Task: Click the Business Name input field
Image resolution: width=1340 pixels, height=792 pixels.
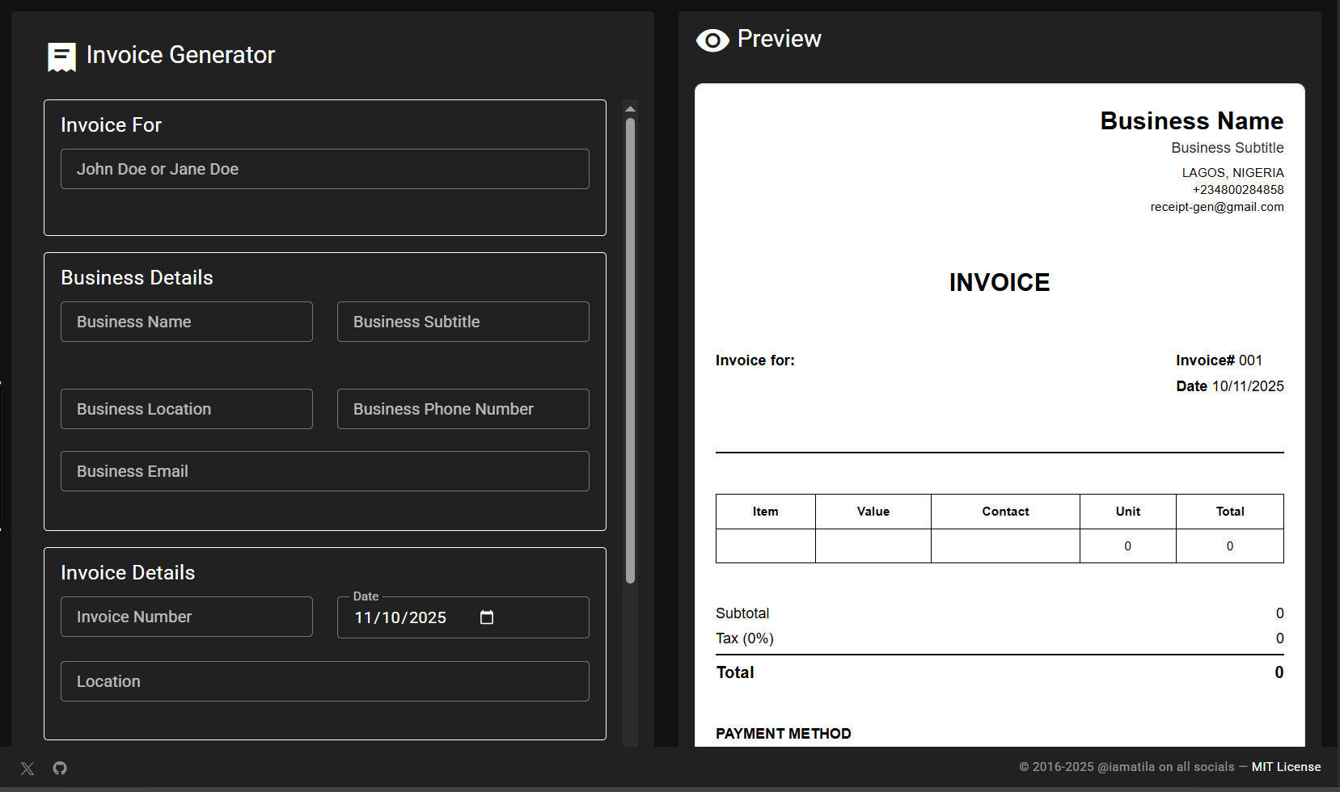Action: (x=186, y=322)
